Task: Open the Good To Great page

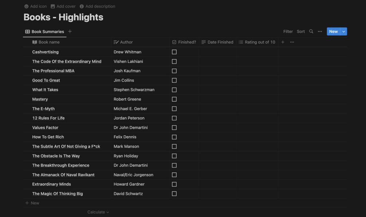Action: (x=46, y=80)
